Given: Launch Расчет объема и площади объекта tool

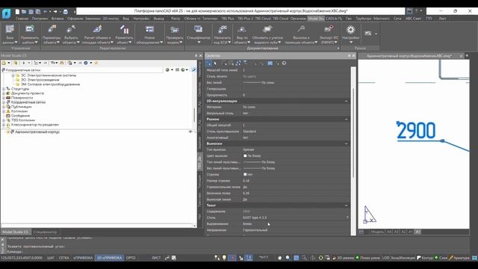Looking at the screenshot, I should [x=98, y=34].
